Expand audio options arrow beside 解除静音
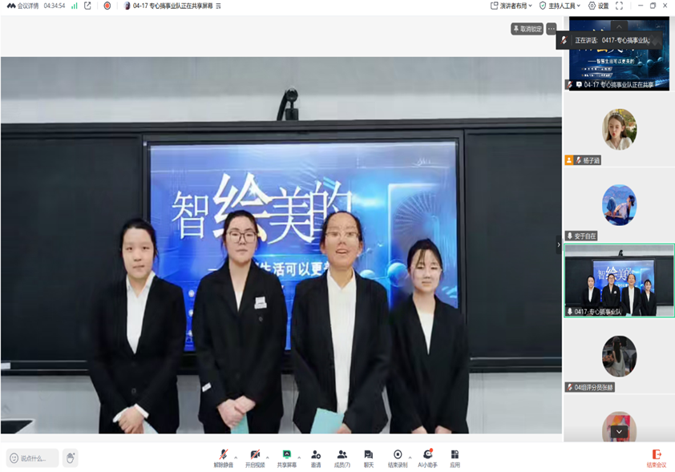 coord(236,458)
